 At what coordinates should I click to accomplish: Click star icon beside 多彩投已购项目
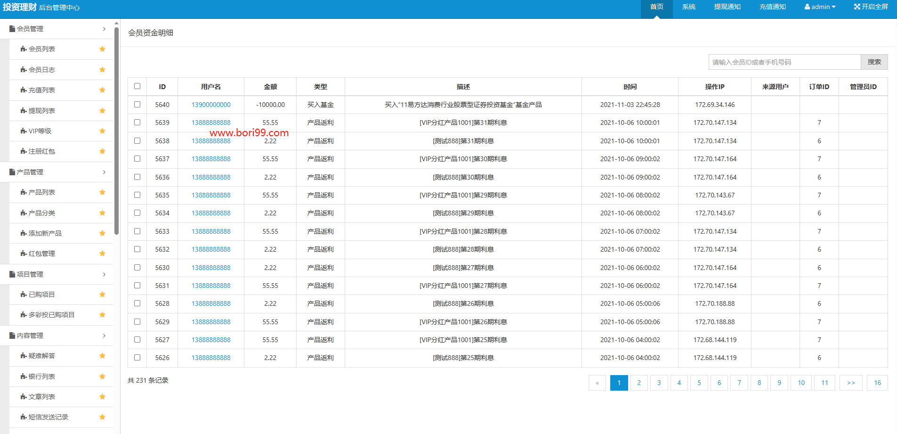click(102, 315)
